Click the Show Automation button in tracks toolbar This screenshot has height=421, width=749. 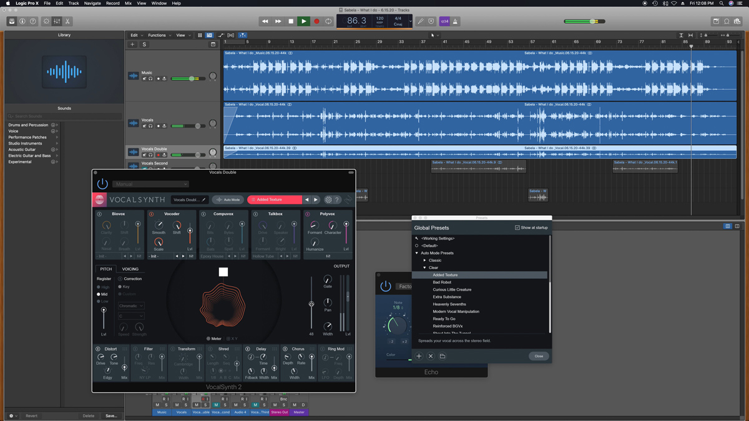click(x=220, y=36)
